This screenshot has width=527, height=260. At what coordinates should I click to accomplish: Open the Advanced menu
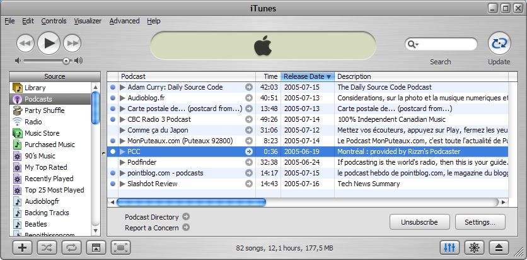coord(124,21)
